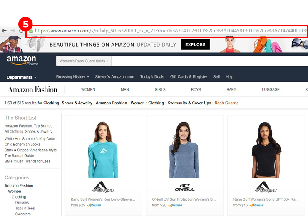Click the Beautiful Things on Amazon banner text

click(x=92, y=45)
